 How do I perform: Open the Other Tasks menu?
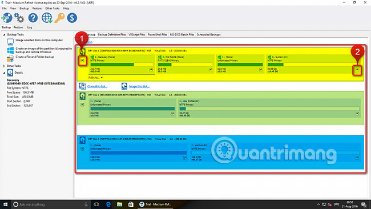pos(53,9)
